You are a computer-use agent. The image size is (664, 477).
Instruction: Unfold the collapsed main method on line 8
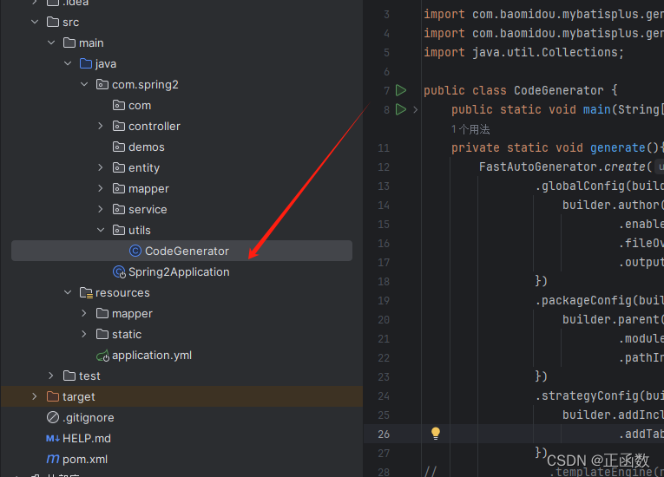click(x=416, y=109)
